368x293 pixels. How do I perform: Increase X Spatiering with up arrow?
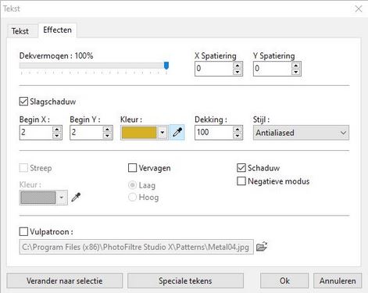pyautogui.click(x=238, y=66)
